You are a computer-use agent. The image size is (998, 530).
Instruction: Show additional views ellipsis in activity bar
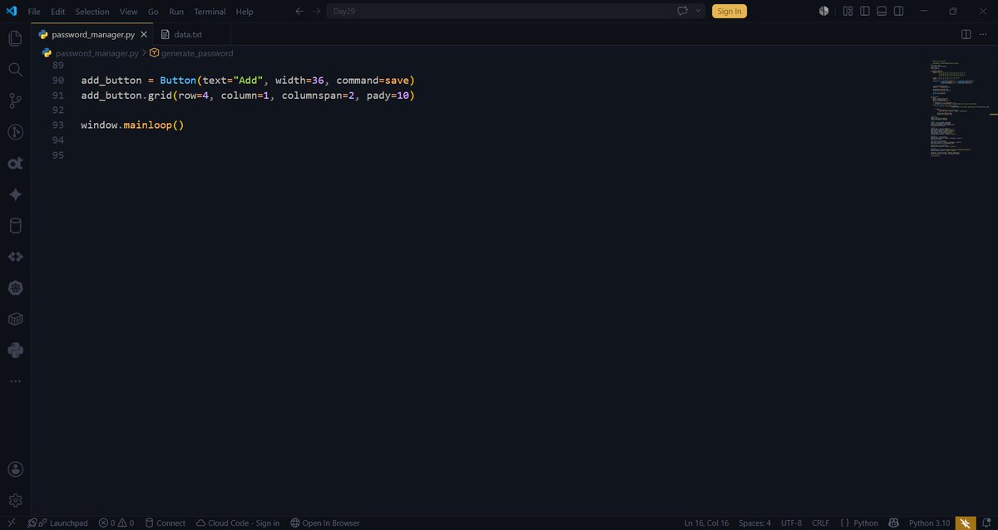(15, 381)
